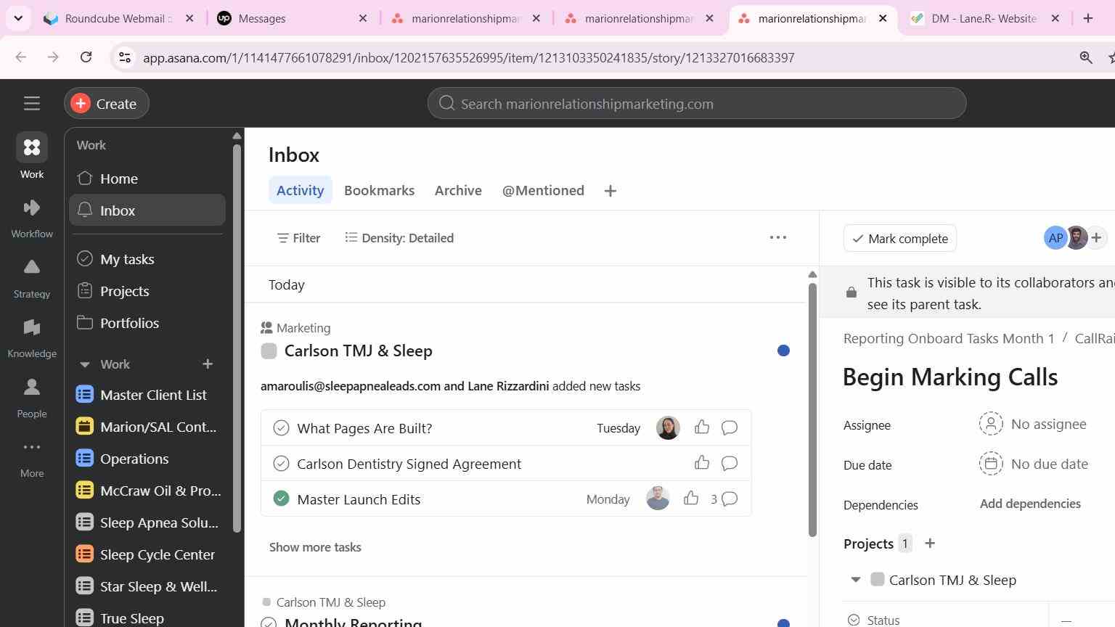The height and width of the screenshot is (627, 1115).
Task: Click Show more tasks link
Action: 315,547
